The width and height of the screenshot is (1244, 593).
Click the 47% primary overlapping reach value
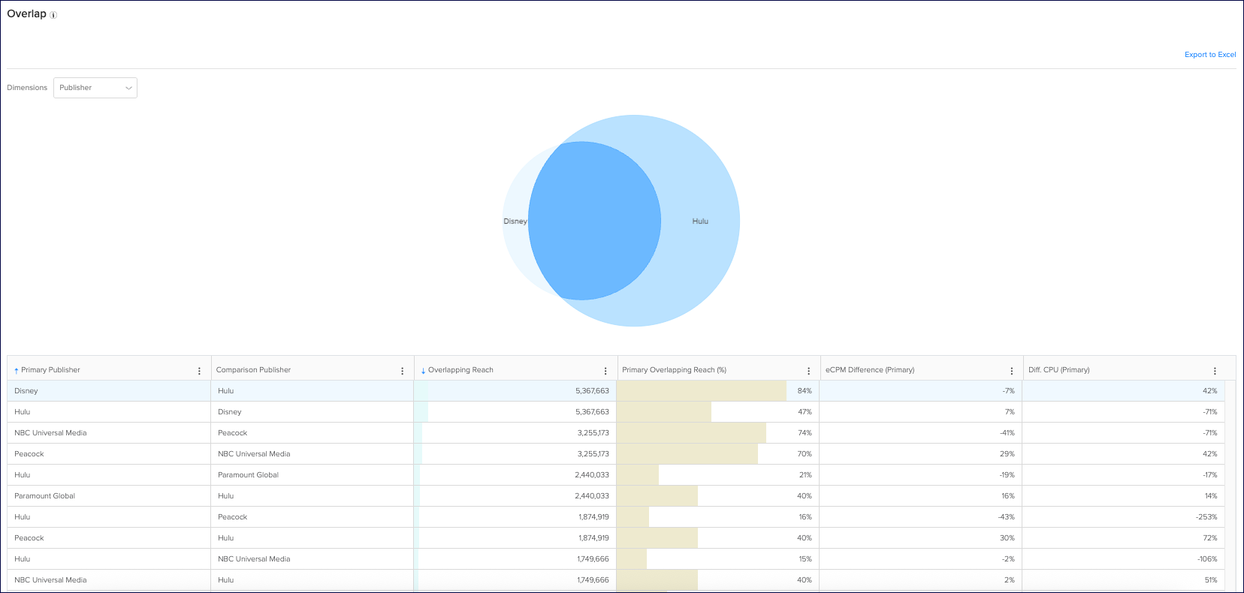point(805,412)
